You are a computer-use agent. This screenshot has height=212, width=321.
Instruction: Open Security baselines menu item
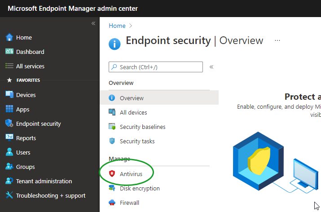pos(142,127)
